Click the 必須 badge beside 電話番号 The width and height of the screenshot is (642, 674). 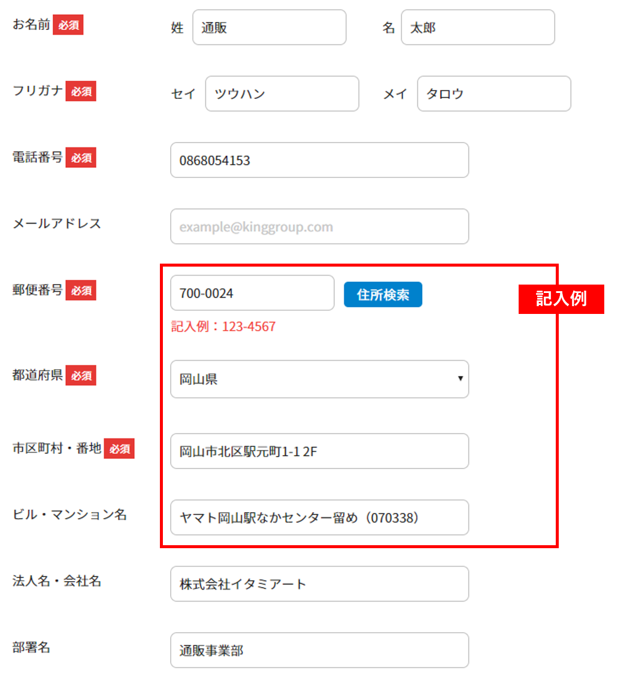(x=81, y=158)
